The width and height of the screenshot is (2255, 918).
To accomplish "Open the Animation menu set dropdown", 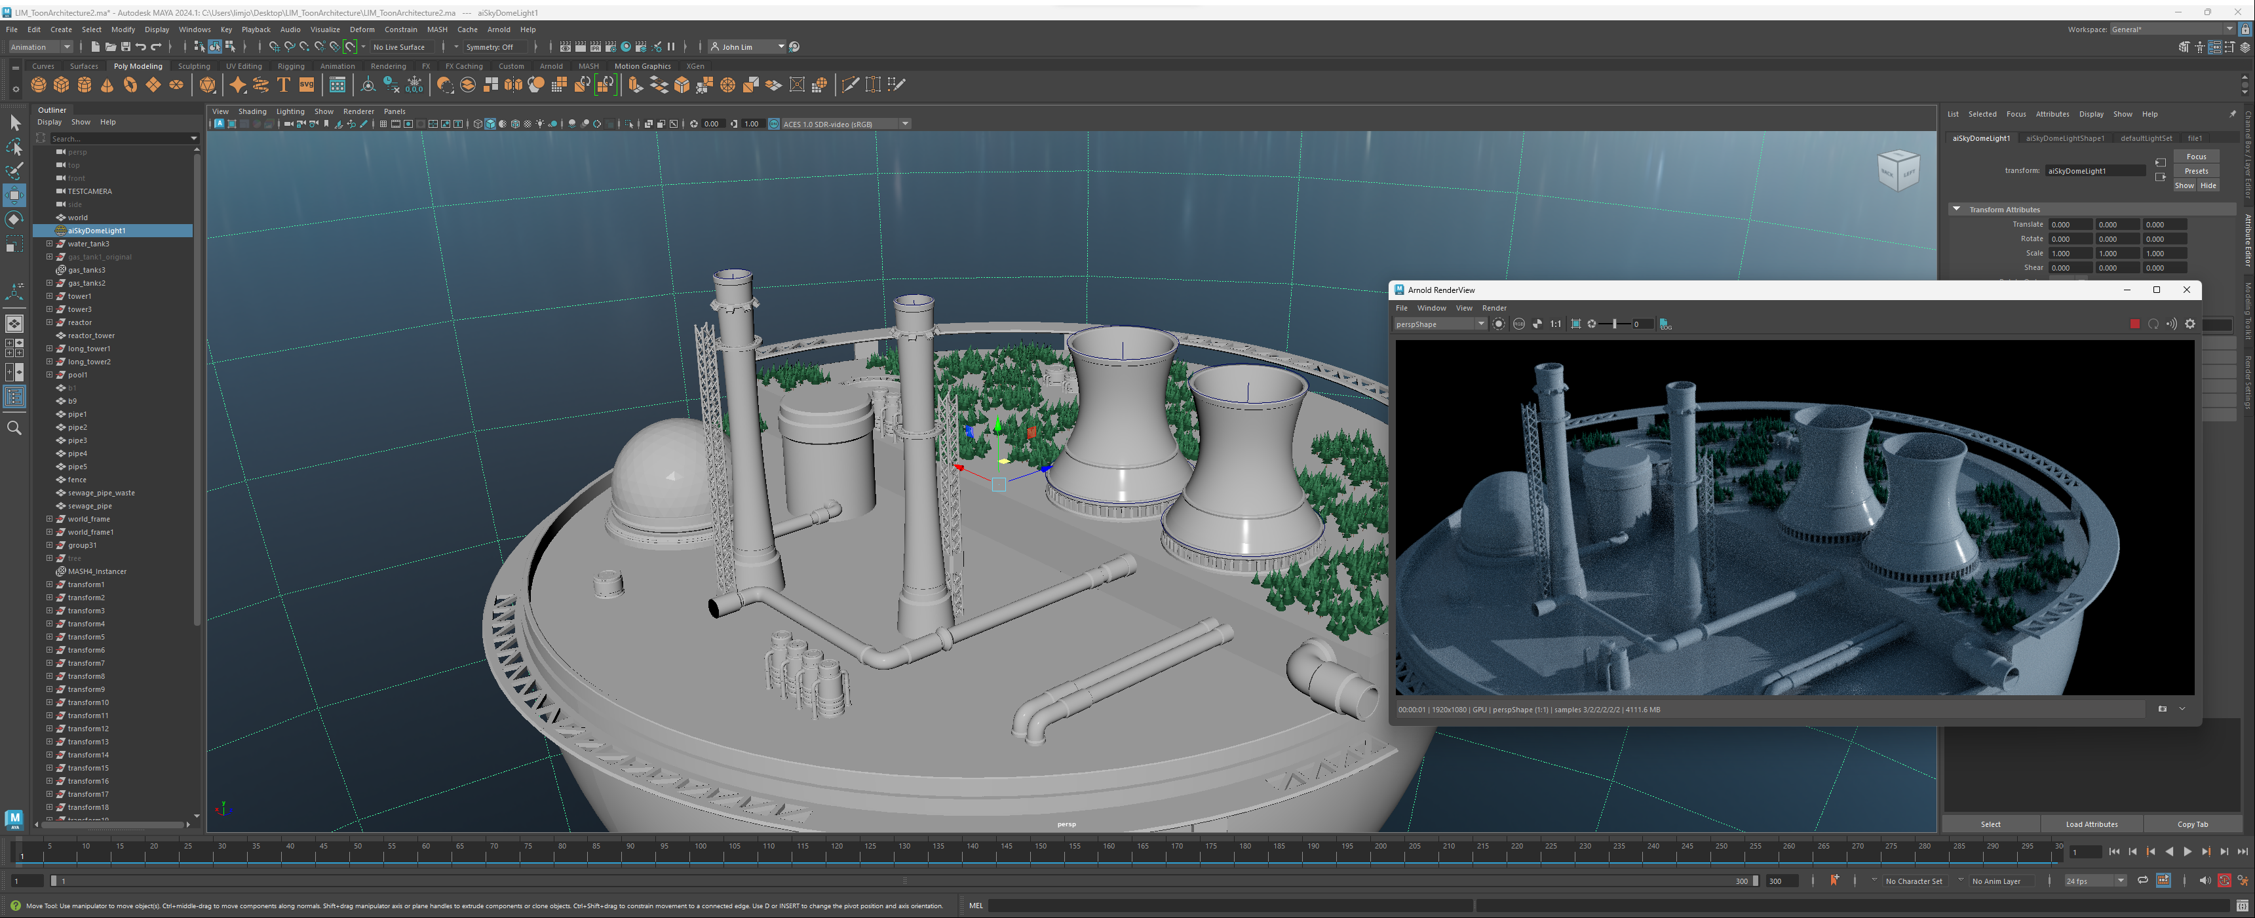I will pyautogui.click(x=41, y=47).
